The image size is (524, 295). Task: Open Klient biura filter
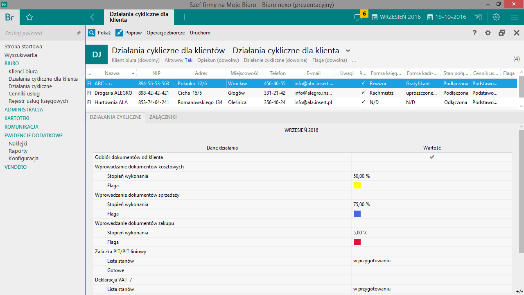136,60
